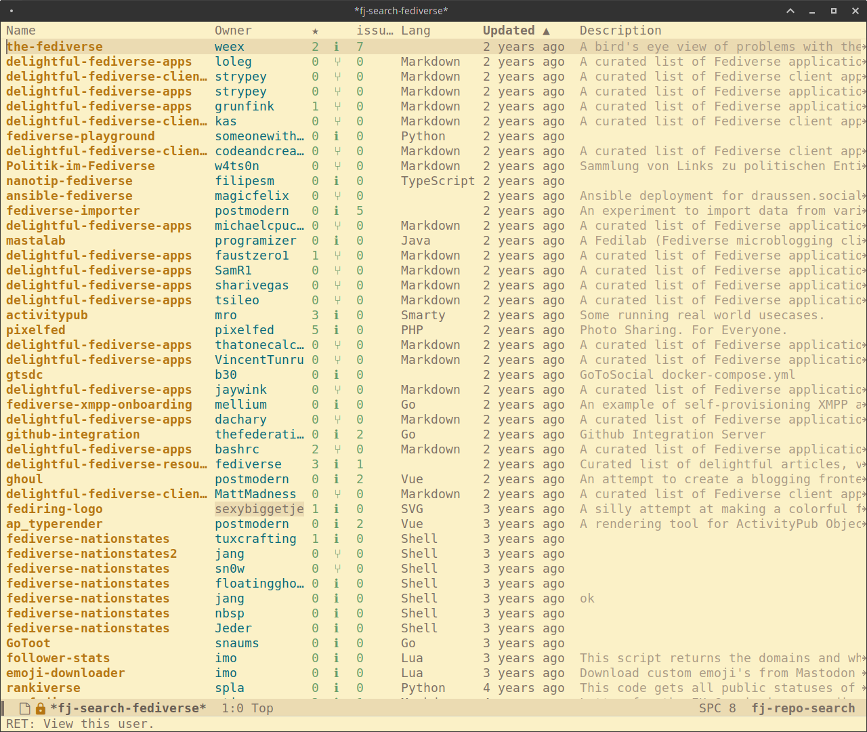
Task: Toggle sort direction with the Updated arrow
Action: (x=547, y=30)
